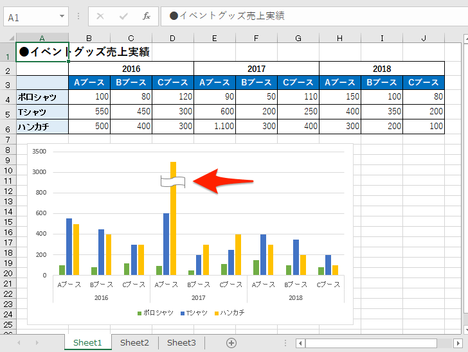Screen dimensions: 468x352
Task: Click the Enter checkmark icon in formula bar
Action: pyautogui.click(x=123, y=16)
